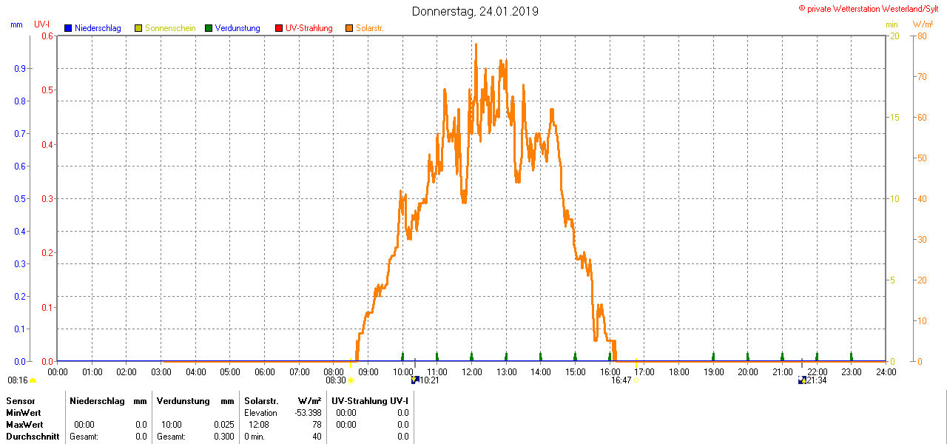Click the sunset time 16:47 below the axis
Screen dimensions: 947x444
click(621, 380)
